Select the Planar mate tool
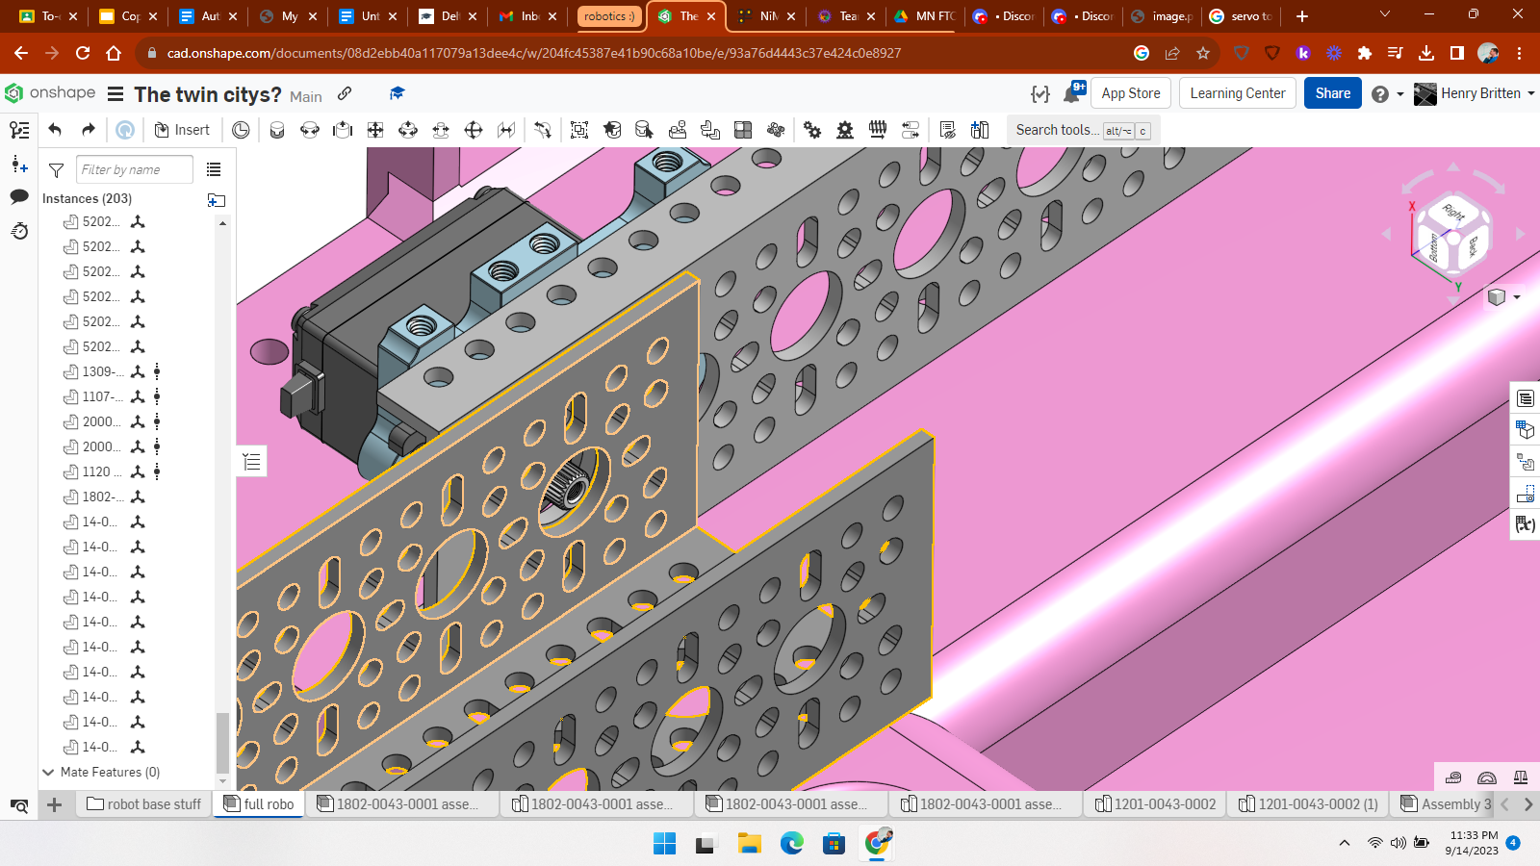1540x866 pixels. tap(375, 130)
